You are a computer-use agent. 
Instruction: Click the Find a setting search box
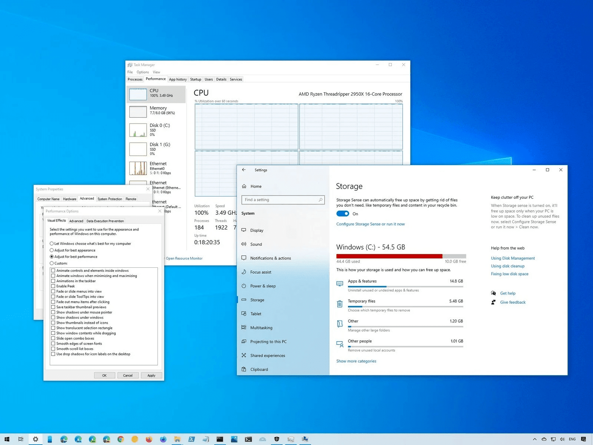(283, 200)
